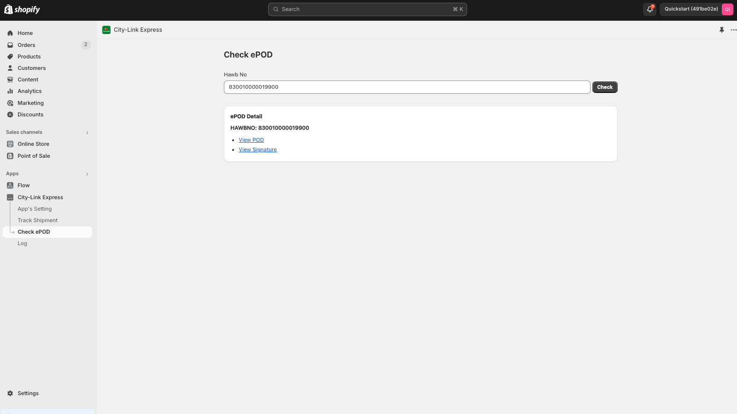
Task: Click the City-Link Express app logo in header
Action: coord(106,30)
